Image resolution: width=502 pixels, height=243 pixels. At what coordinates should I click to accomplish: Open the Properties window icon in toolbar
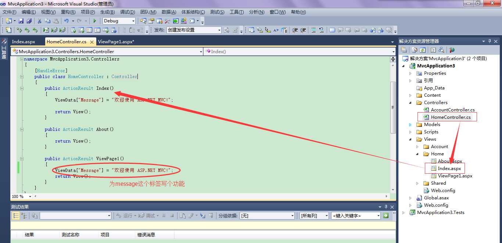[x=151, y=21]
